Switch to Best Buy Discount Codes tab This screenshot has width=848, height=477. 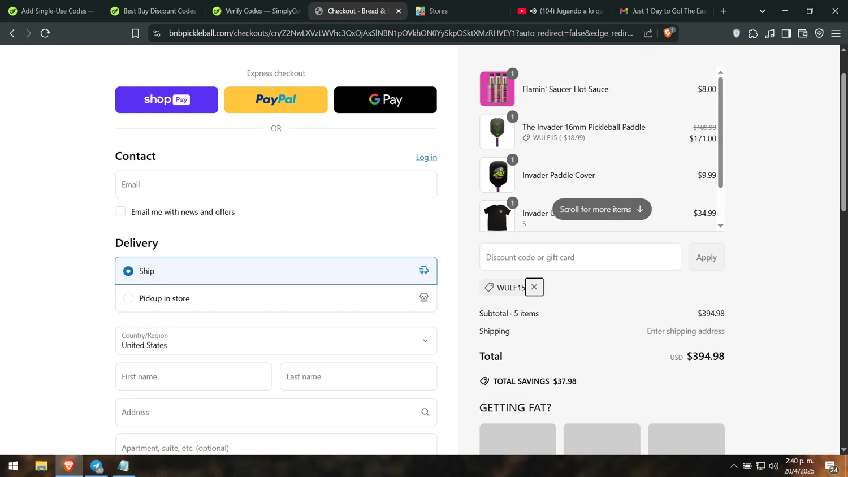pyautogui.click(x=153, y=11)
